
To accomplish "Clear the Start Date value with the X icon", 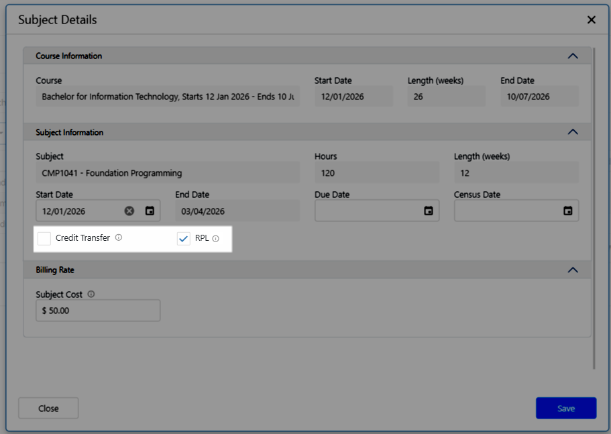I will pyautogui.click(x=129, y=211).
